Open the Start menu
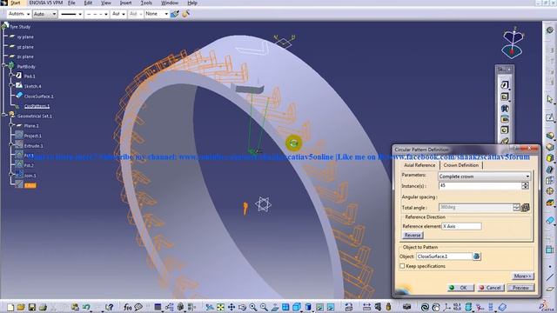 [16, 3]
